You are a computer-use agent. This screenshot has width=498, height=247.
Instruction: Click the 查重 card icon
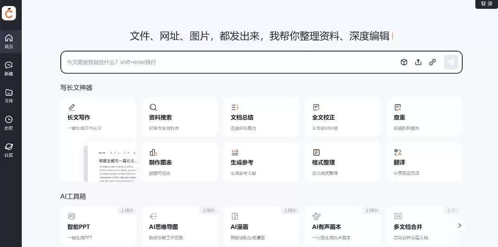(x=398, y=107)
